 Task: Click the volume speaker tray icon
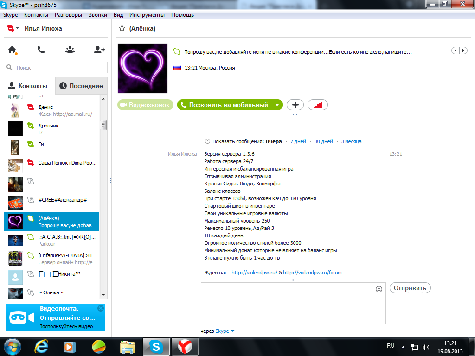click(x=426, y=347)
